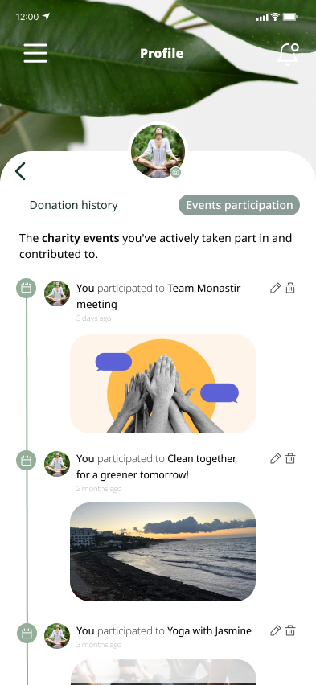
Task: Delete the Yoga with Jasmine entry
Action: [x=290, y=630]
